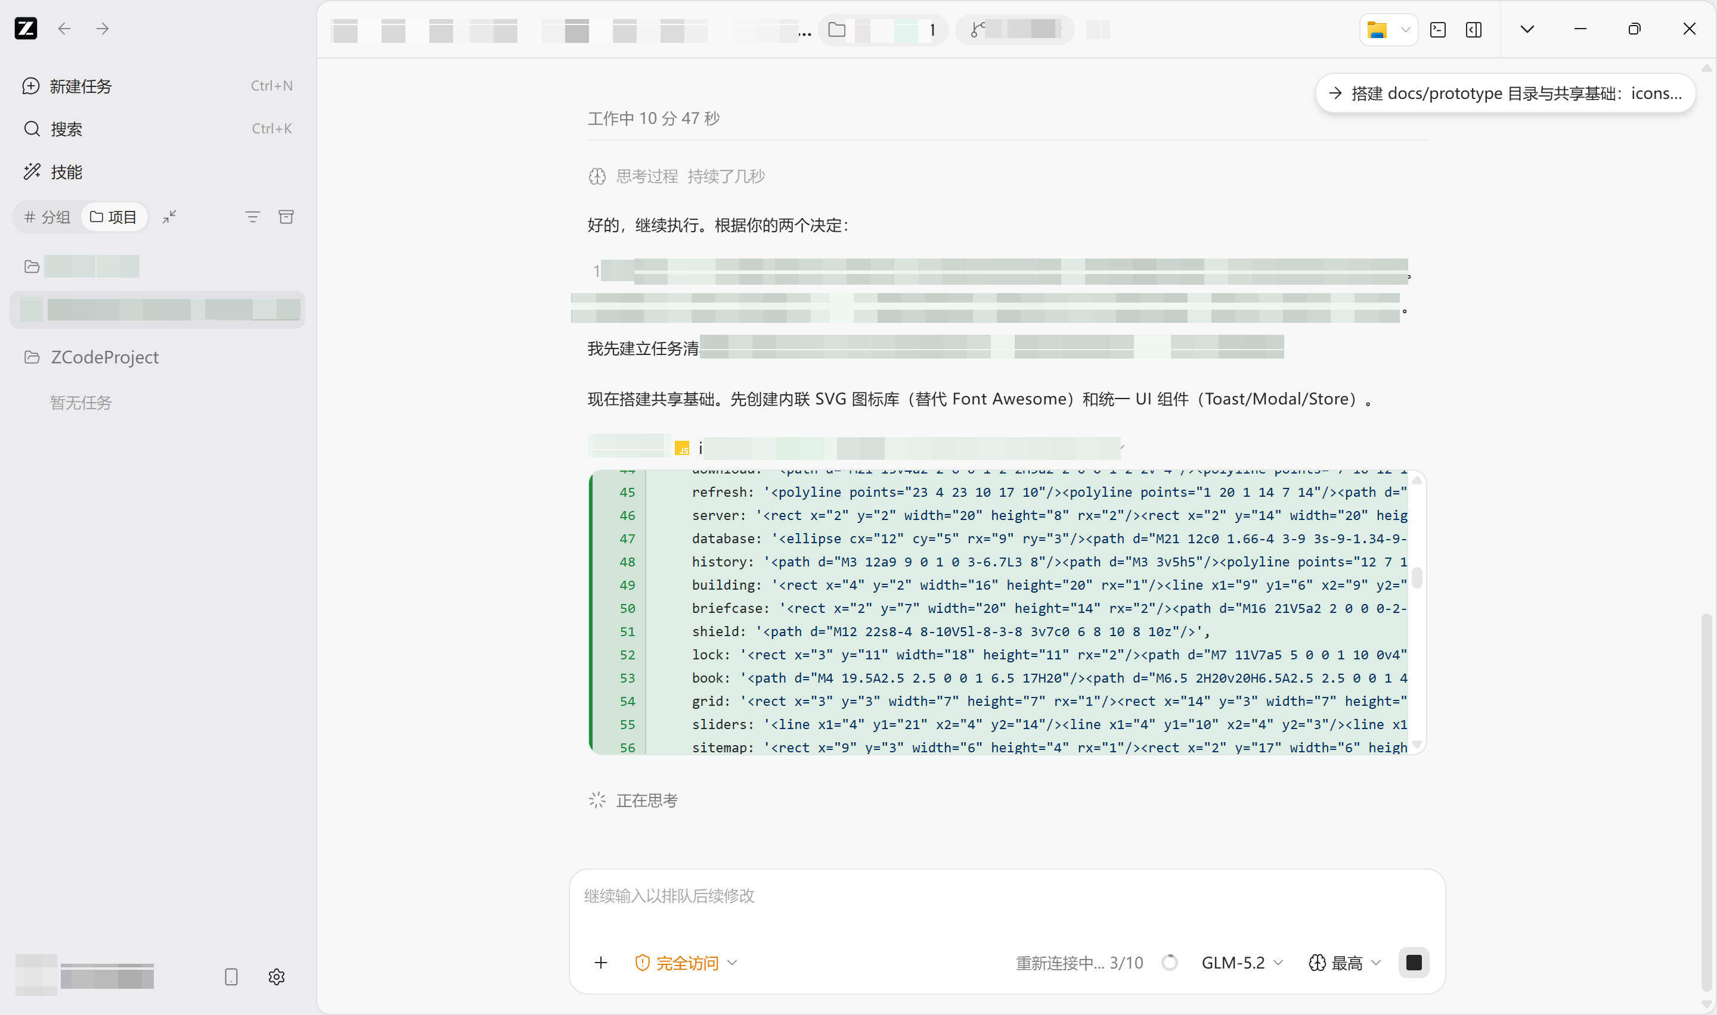Open settings gear icon

277,977
